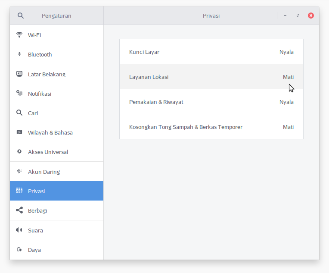The height and width of the screenshot is (273, 329).
Task: Open Pemakaian & Riwayat settings
Action: click(211, 102)
